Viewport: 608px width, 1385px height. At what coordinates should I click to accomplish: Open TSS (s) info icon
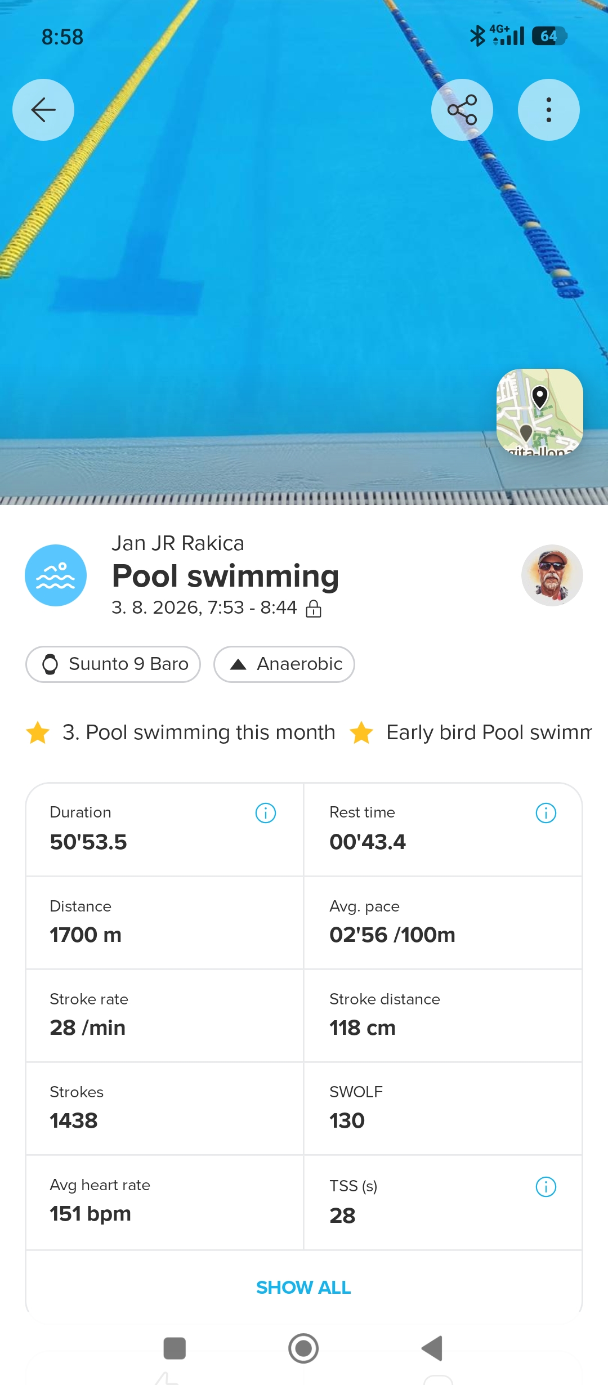click(x=546, y=1187)
